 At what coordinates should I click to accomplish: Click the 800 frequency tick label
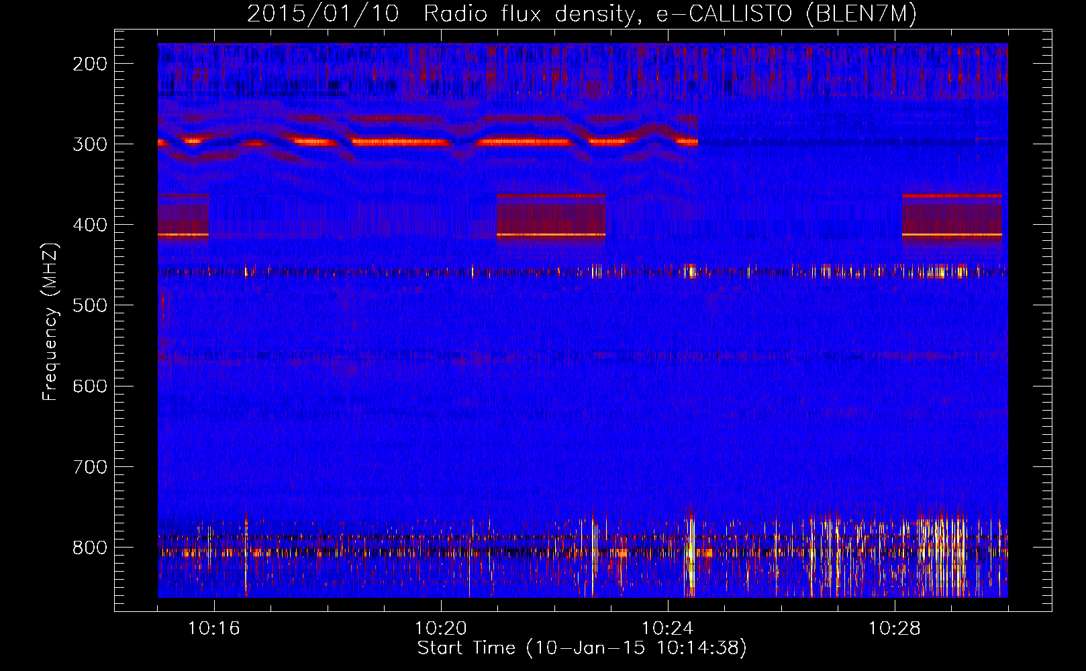90,547
